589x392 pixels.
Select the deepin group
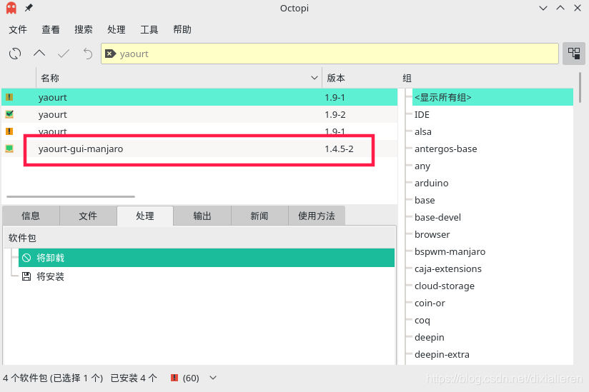pos(430,337)
